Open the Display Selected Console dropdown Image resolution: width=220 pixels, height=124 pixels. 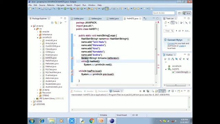pyautogui.click(x=176, y=91)
